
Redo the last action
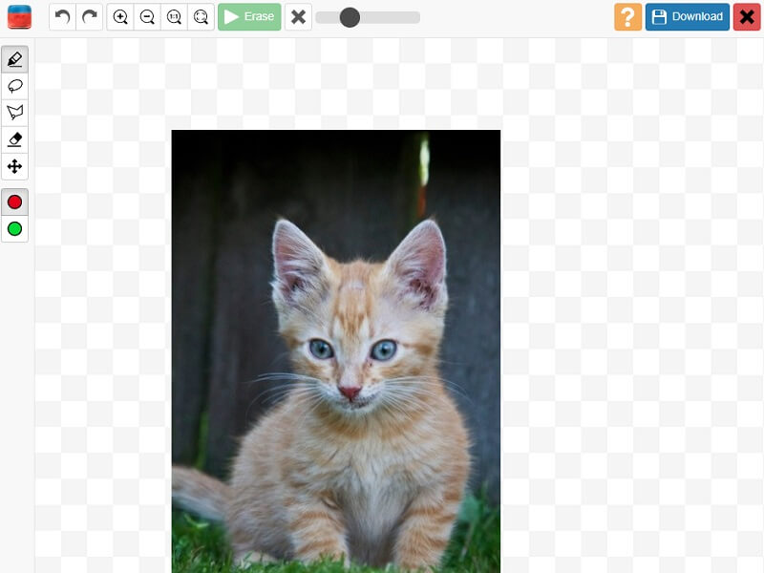[x=89, y=16]
